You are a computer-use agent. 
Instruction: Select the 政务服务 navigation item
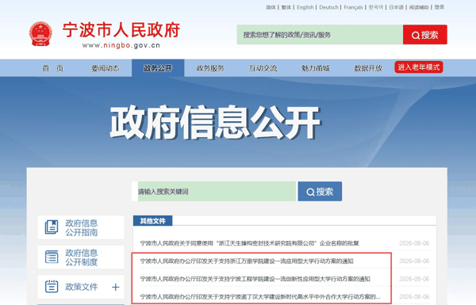pos(210,68)
